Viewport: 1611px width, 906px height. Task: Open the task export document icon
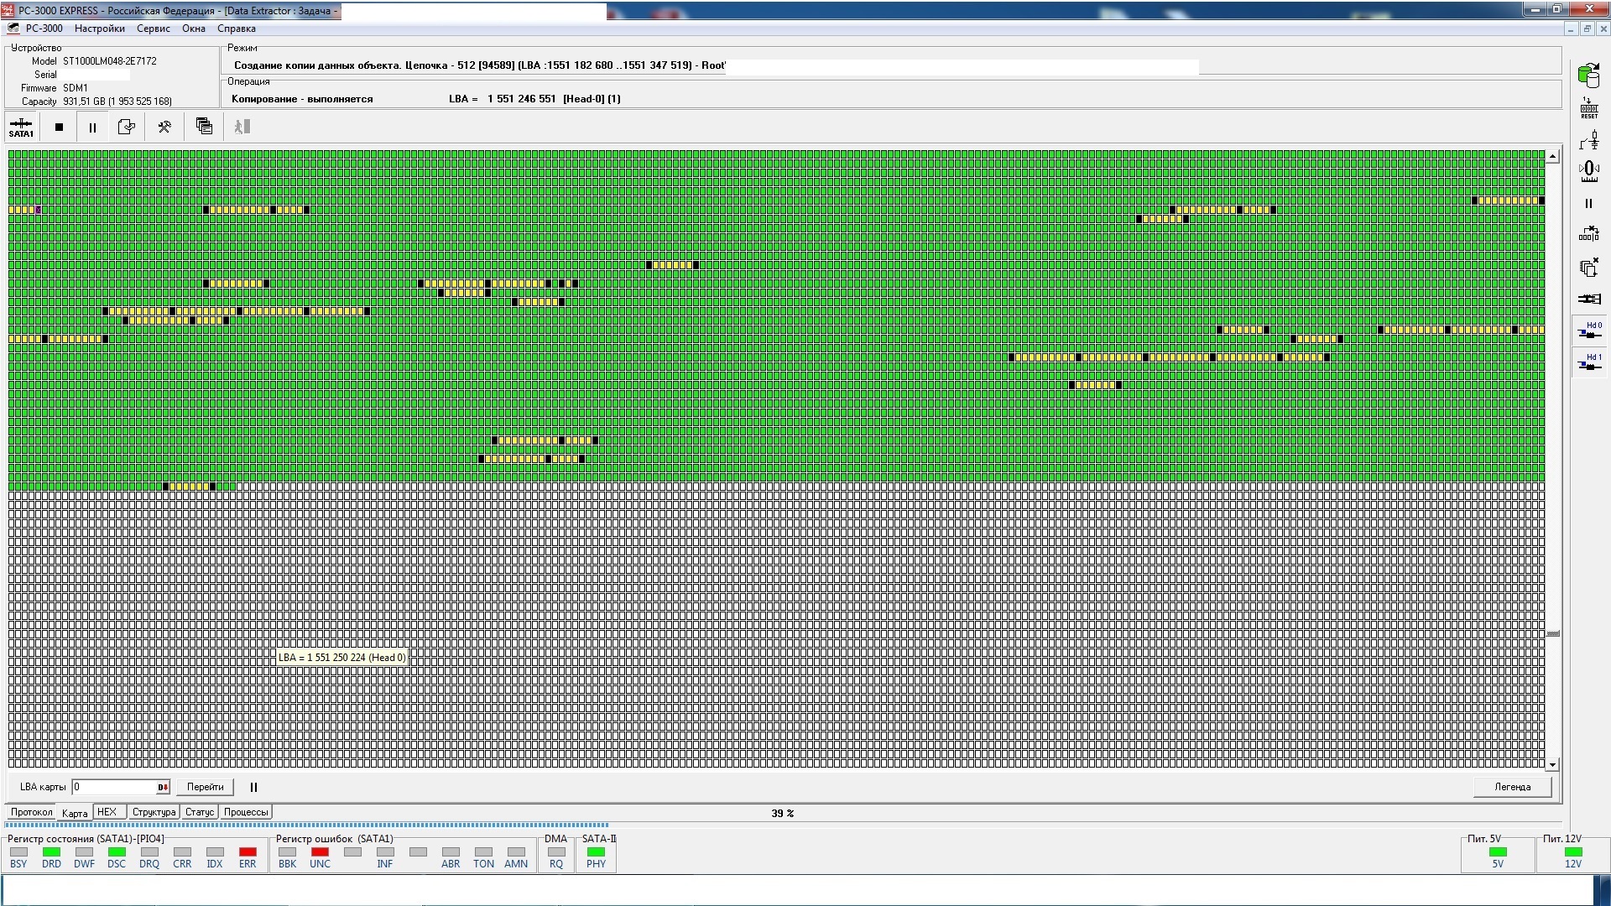coord(127,127)
